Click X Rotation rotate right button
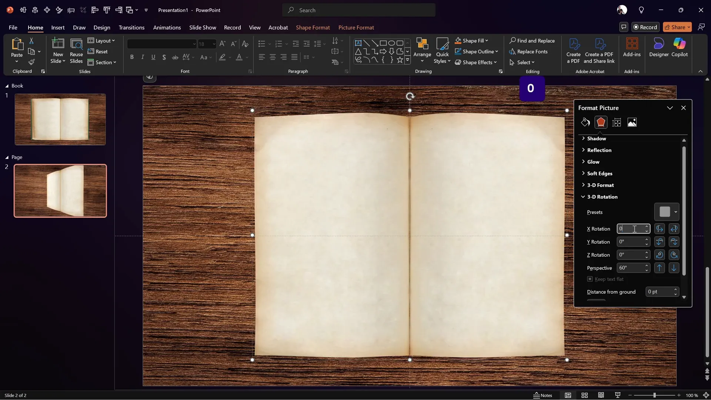Screen dimensions: 711x400 (674, 229)
